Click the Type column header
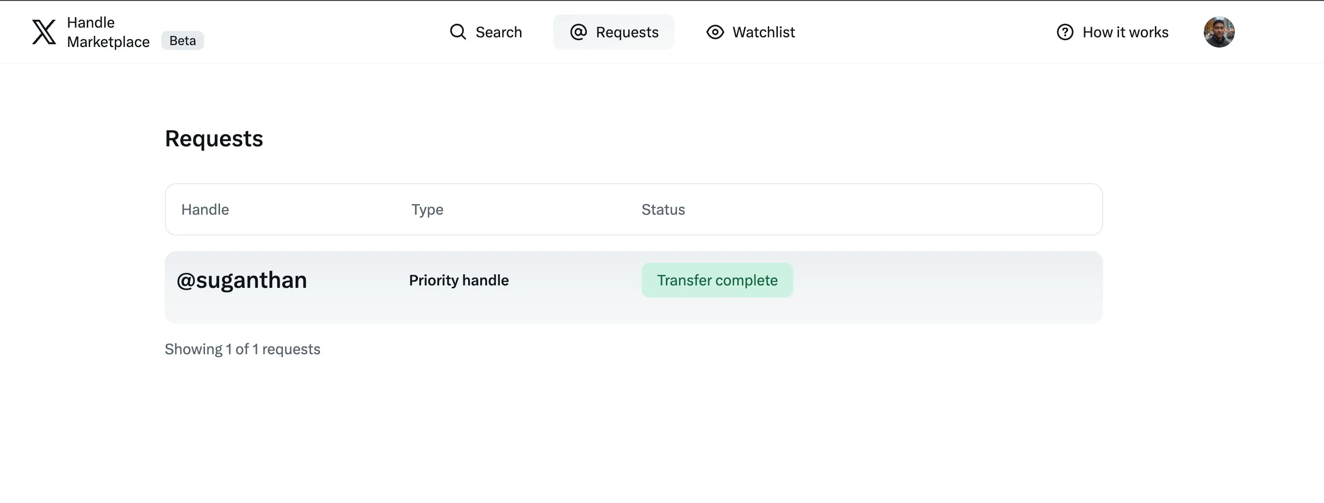This screenshot has width=1324, height=503. (x=427, y=210)
